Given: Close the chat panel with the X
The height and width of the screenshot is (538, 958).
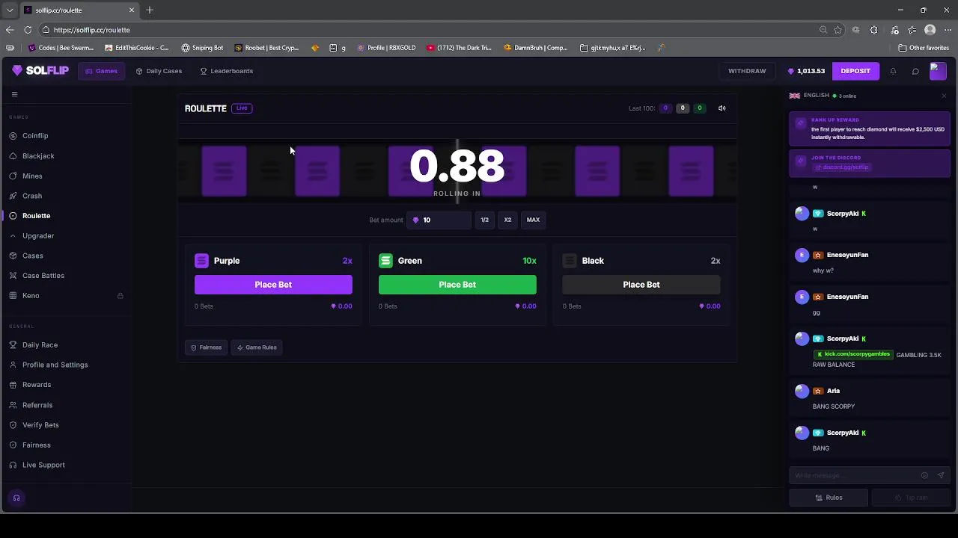Looking at the screenshot, I should tap(944, 96).
